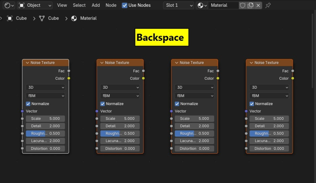Screen dimensions: 316x183
Task: Click the Lacunarity input socket on fourth node
Action: (x=246, y=141)
